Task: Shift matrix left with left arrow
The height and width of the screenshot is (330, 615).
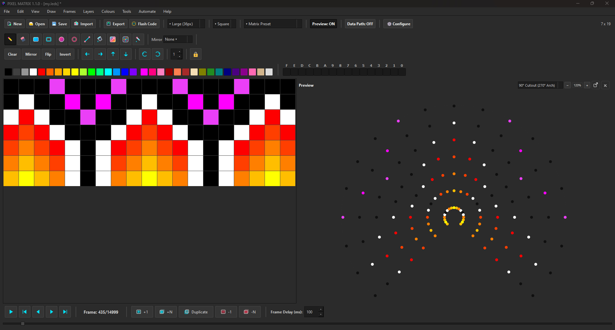Action: click(x=87, y=54)
